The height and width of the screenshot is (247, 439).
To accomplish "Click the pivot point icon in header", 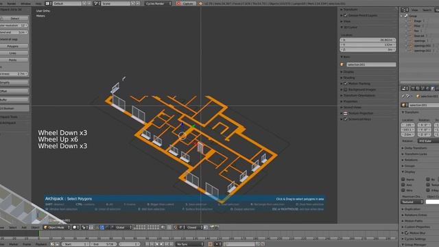I will pyautogui.click(x=84, y=227).
